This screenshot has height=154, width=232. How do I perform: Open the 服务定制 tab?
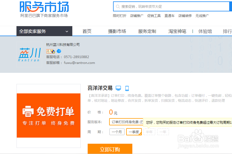point(147,31)
